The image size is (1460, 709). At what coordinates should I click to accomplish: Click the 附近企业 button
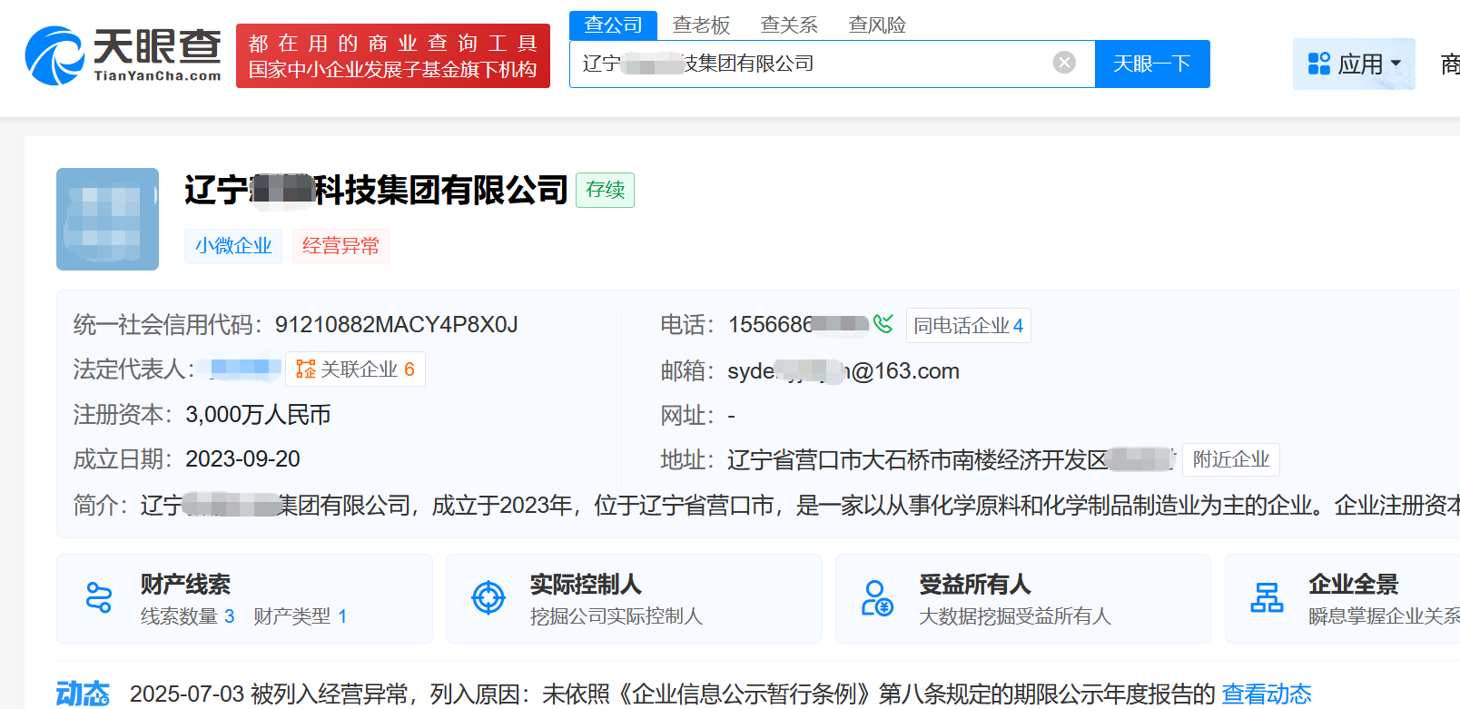click(x=1230, y=459)
